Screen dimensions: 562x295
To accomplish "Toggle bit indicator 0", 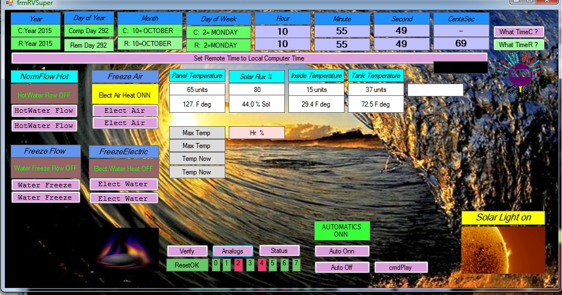I will click(216, 265).
